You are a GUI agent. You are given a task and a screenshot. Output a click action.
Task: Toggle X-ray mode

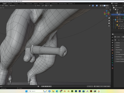(x=100, y=6)
